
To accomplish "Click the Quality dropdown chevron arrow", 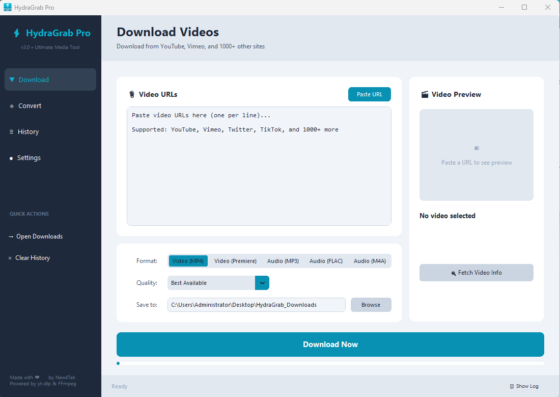I will tap(262, 283).
